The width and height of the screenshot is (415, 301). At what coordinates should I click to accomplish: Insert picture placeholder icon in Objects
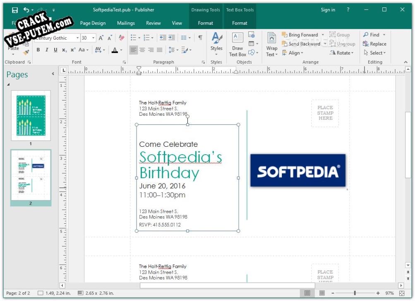[x=252, y=35]
